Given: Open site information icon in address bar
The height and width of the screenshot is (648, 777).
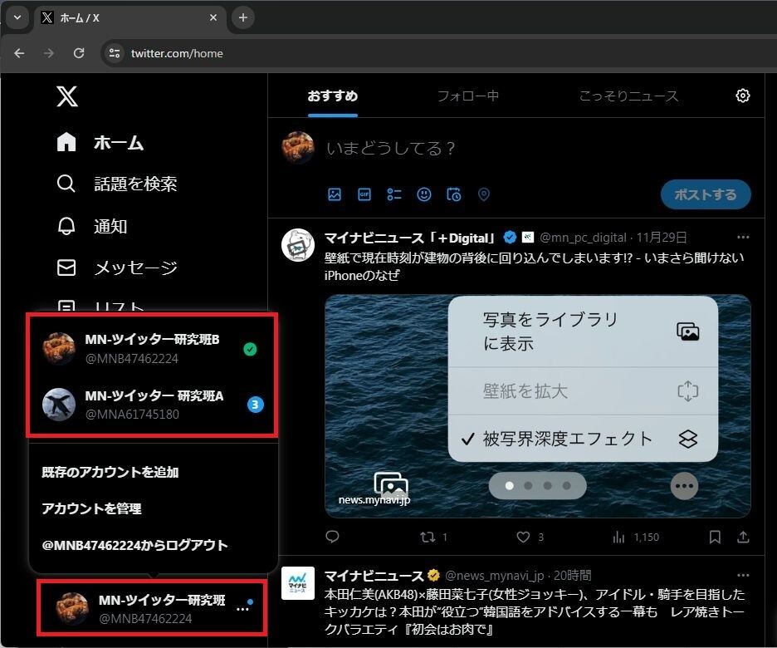Looking at the screenshot, I should (115, 53).
